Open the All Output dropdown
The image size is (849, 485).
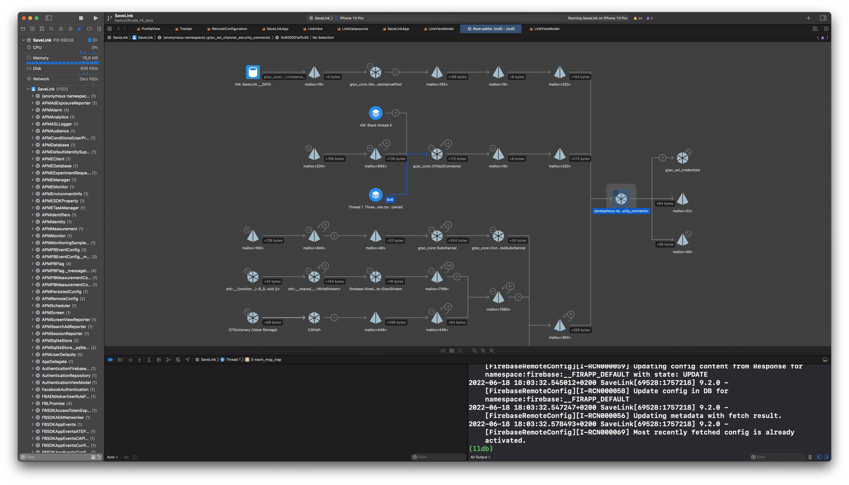point(480,457)
